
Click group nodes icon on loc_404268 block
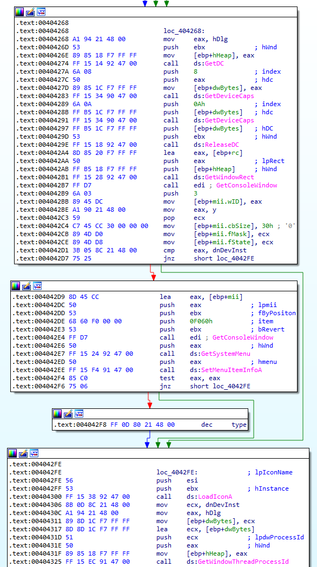tap(41, 12)
